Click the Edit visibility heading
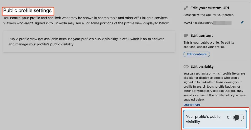Viewport: 251px width, 130px height. (202, 66)
